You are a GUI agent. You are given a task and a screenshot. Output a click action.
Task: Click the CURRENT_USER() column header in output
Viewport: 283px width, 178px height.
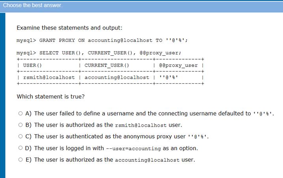107,65
